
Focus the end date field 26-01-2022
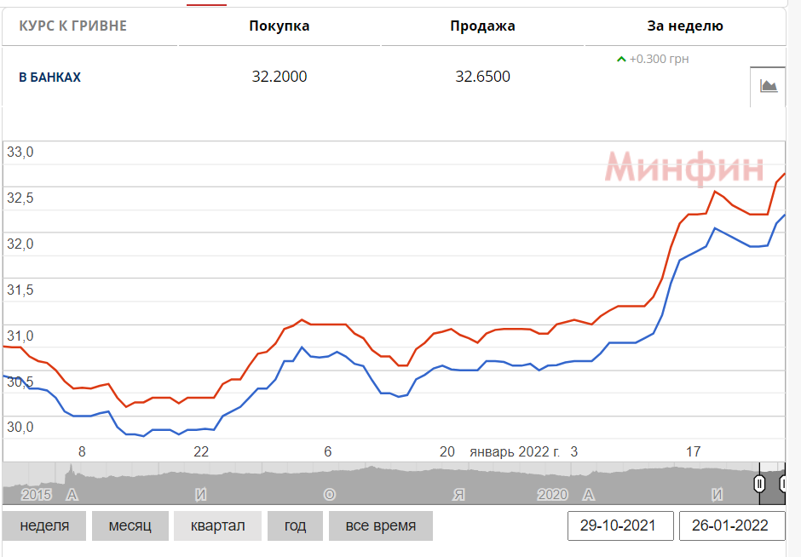click(732, 525)
